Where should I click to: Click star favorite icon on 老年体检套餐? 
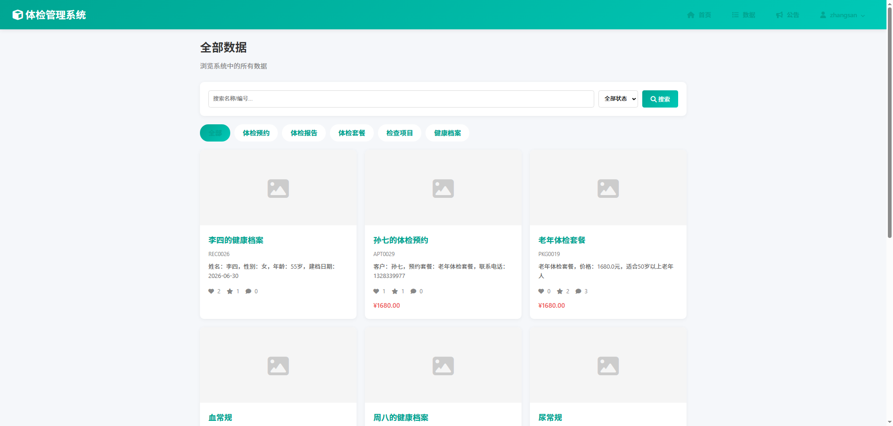point(560,291)
